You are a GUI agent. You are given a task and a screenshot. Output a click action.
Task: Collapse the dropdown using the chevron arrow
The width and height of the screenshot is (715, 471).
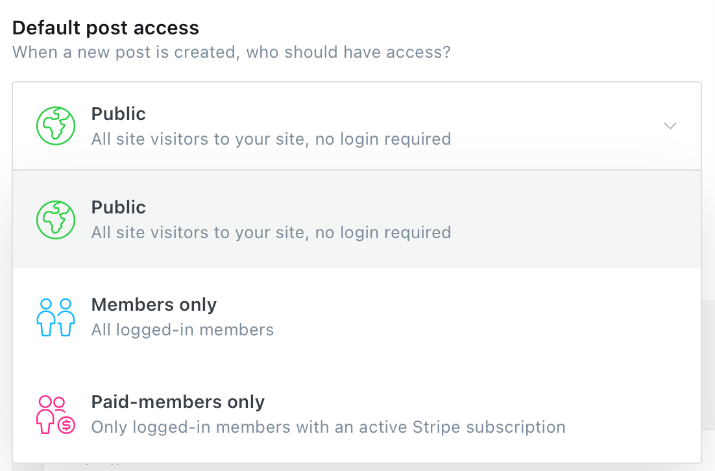(x=670, y=126)
